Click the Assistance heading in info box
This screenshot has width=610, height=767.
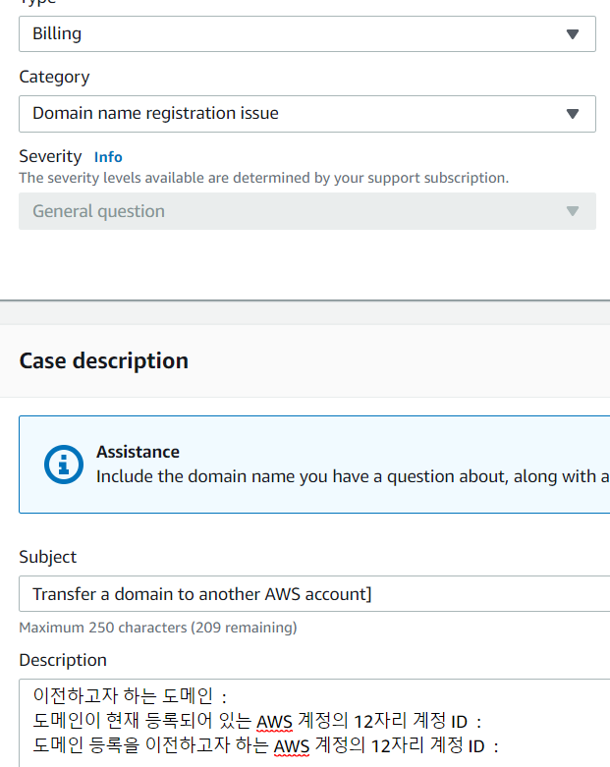[x=138, y=452]
